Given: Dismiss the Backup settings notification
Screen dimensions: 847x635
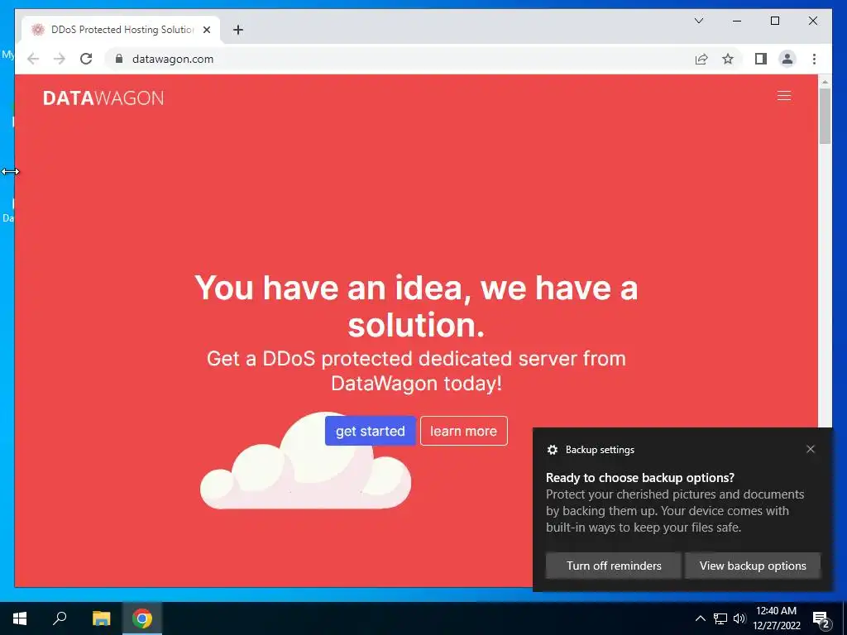Looking at the screenshot, I should (811, 449).
